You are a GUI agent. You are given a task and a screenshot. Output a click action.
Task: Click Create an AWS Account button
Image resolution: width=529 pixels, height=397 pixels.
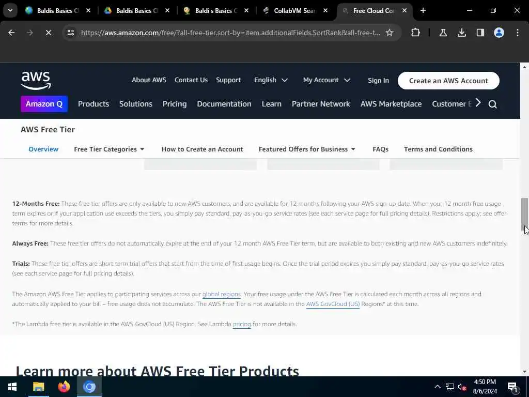(448, 81)
